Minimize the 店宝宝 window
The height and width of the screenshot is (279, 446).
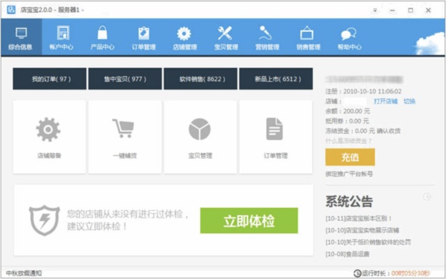pos(392,10)
